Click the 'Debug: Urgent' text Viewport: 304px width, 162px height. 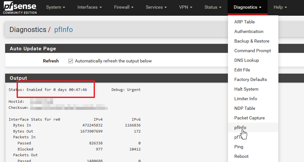(126, 90)
